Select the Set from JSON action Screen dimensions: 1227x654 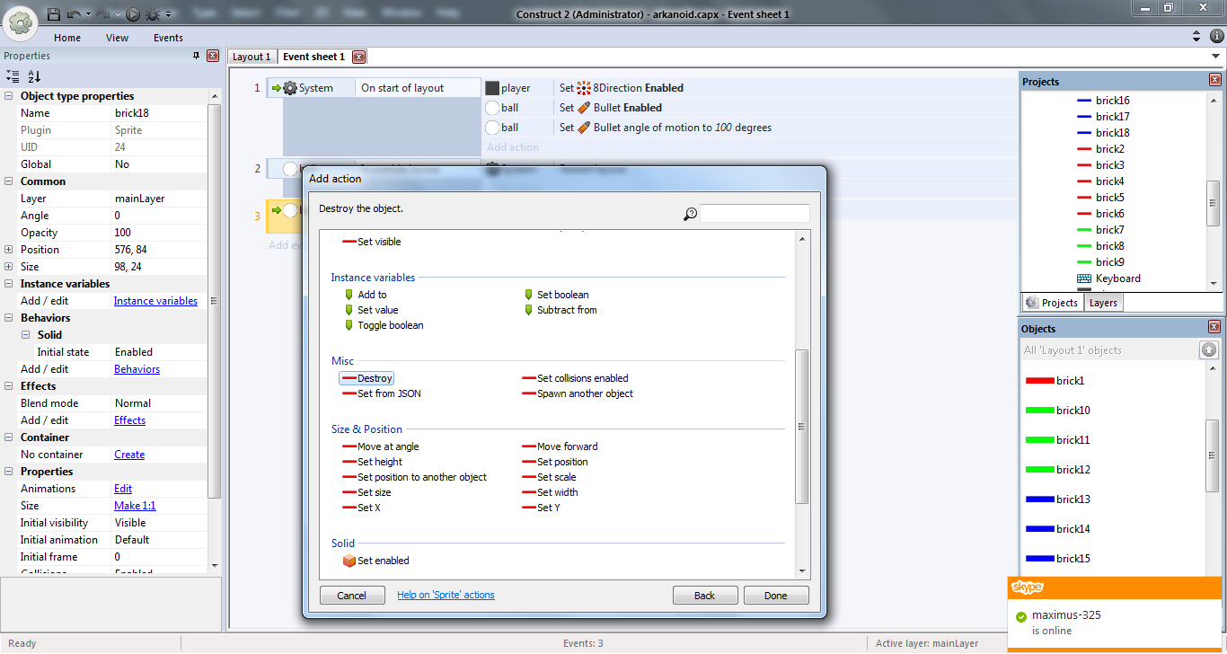[382, 393]
